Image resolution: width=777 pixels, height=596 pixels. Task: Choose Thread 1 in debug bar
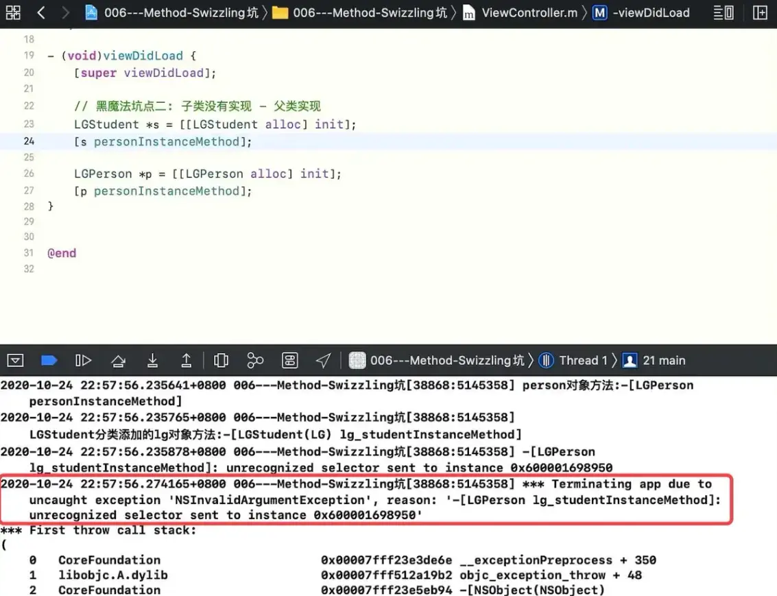[573, 360]
